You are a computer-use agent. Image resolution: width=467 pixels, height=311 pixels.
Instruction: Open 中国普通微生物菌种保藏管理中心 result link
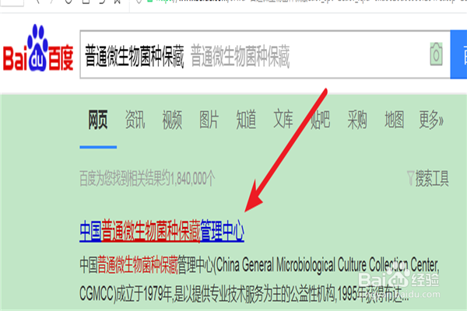(162, 231)
